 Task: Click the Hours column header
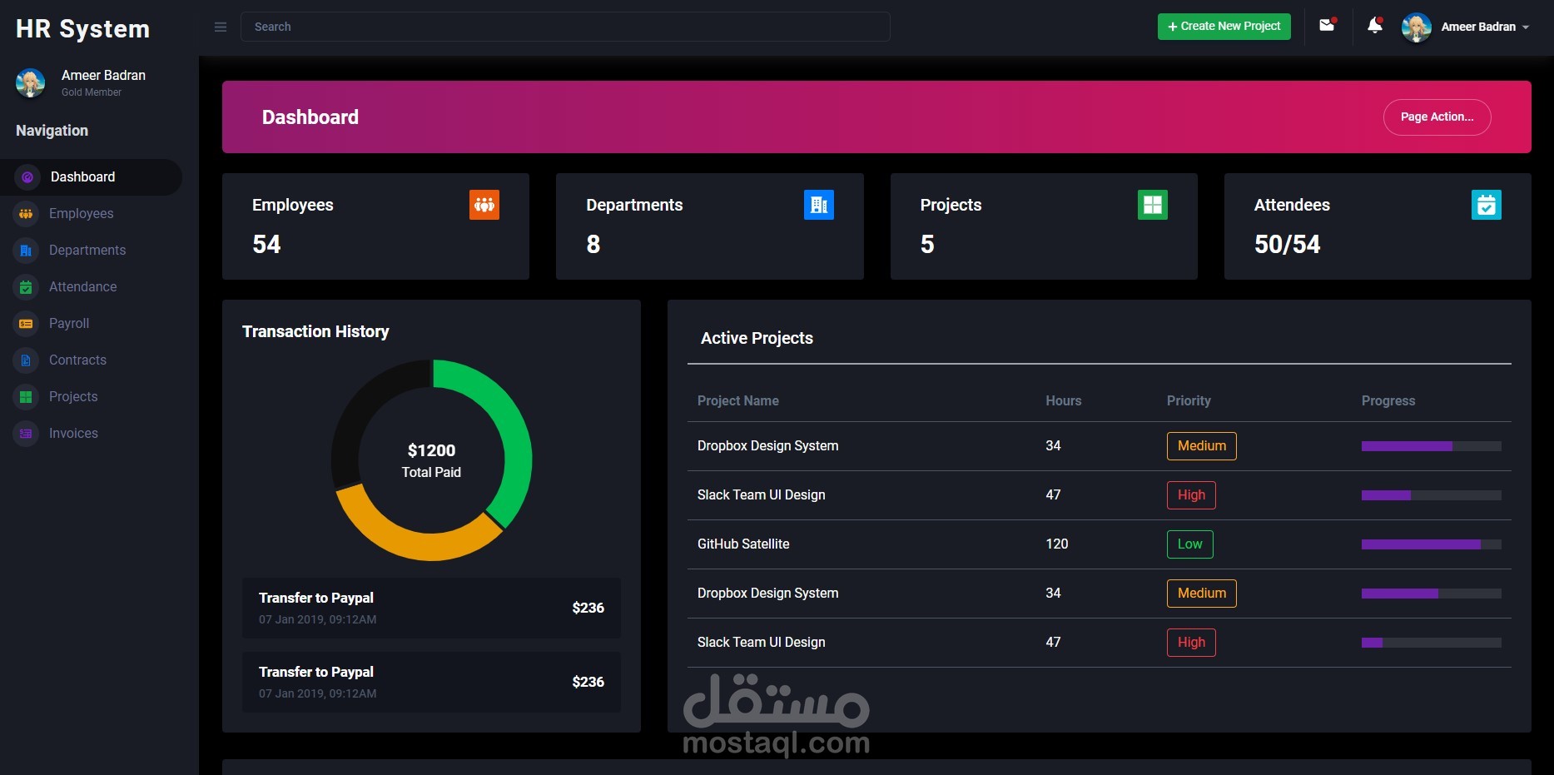click(x=1064, y=401)
